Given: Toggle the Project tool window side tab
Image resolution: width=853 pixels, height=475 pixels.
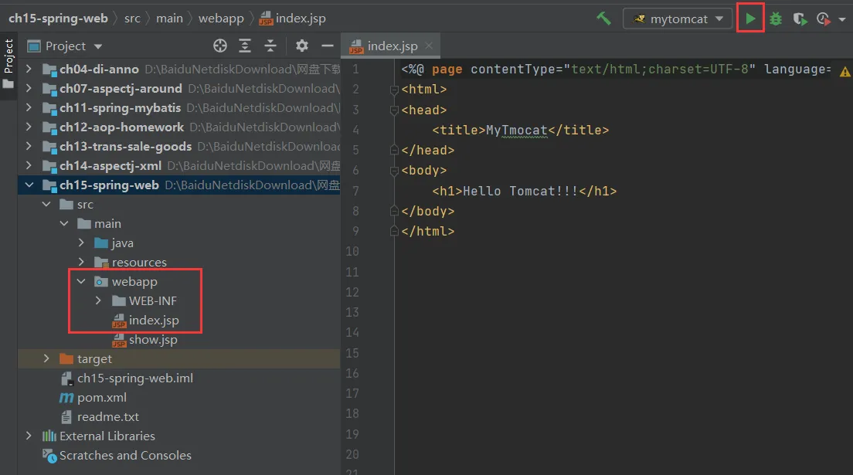Looking at the screenshot, I should coord(8,56).
